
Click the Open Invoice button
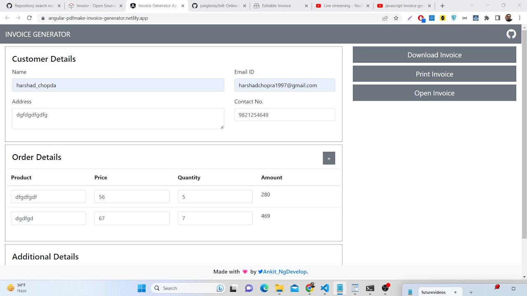click(x=434, y=93)
